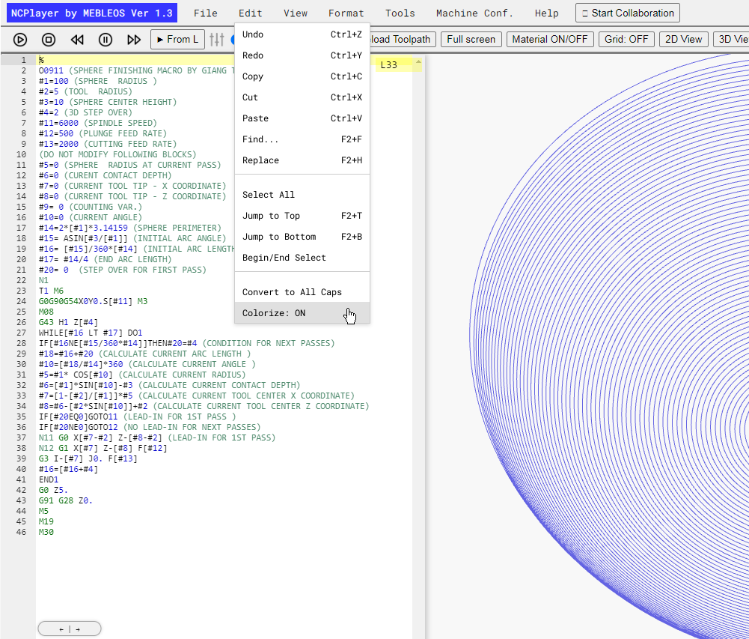Click the Pause simulation icon
The width and height of the screenshot is (749, 639).
pyautogui.click(x=105, y=40)
